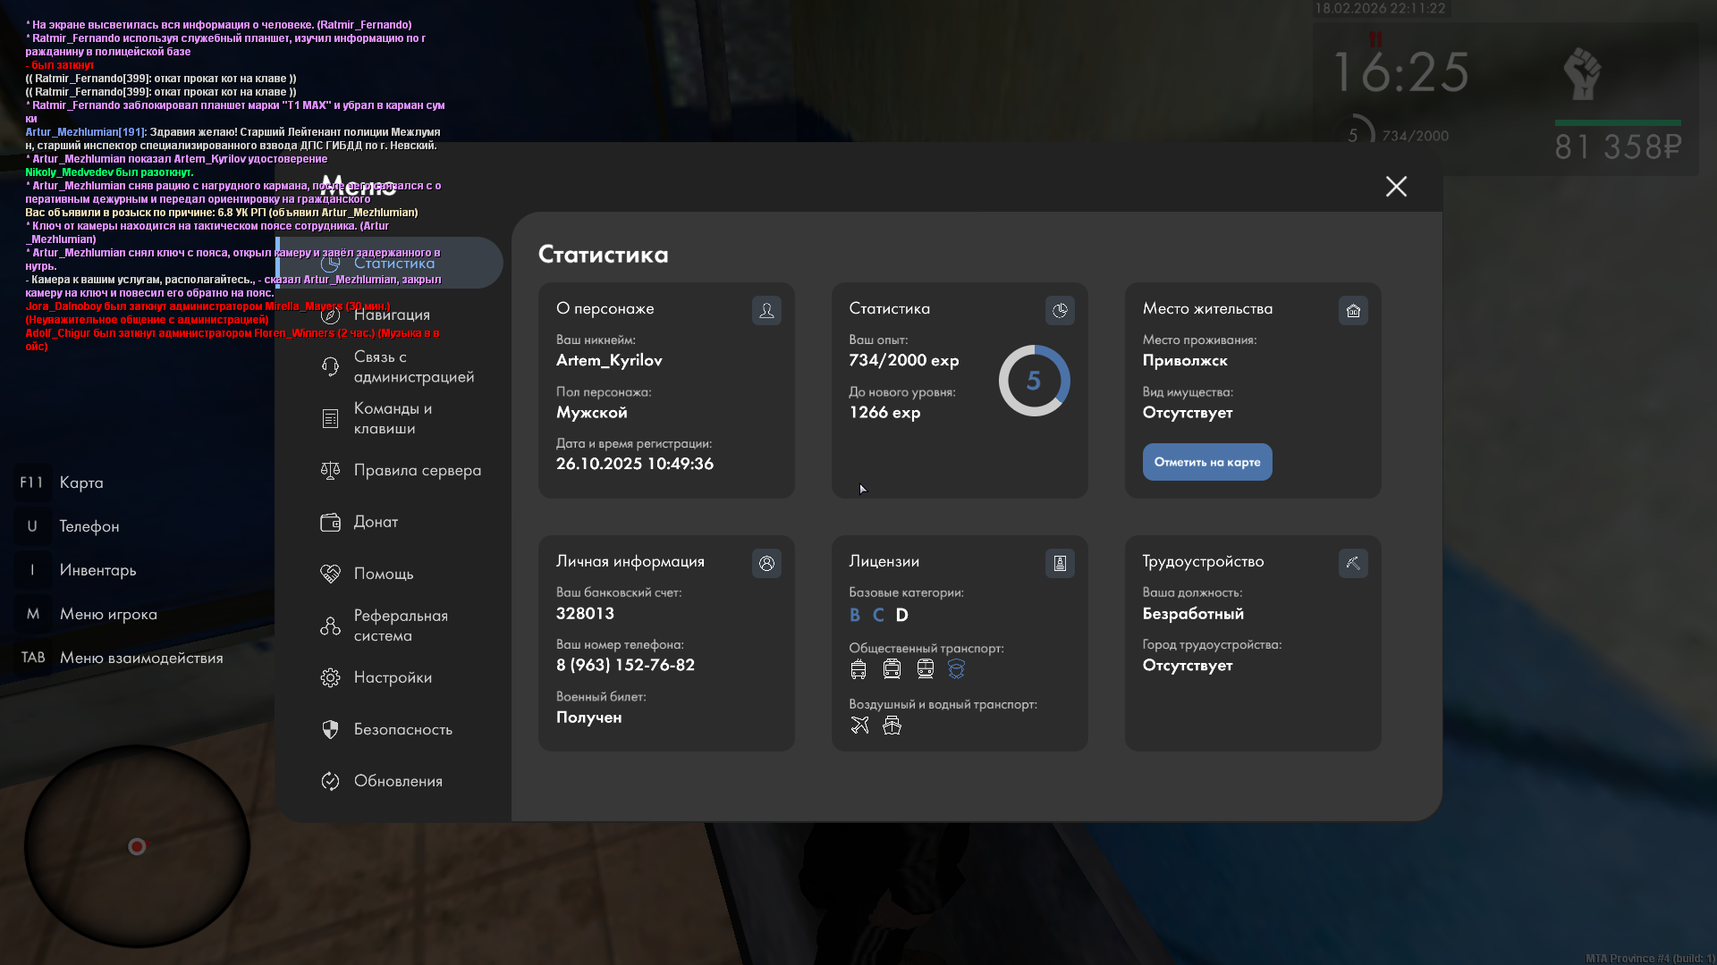Click the circular level 5 progress ring
Image resolution: width=1717 pixels, height=965 pixels.
(x=1034, y=381)
